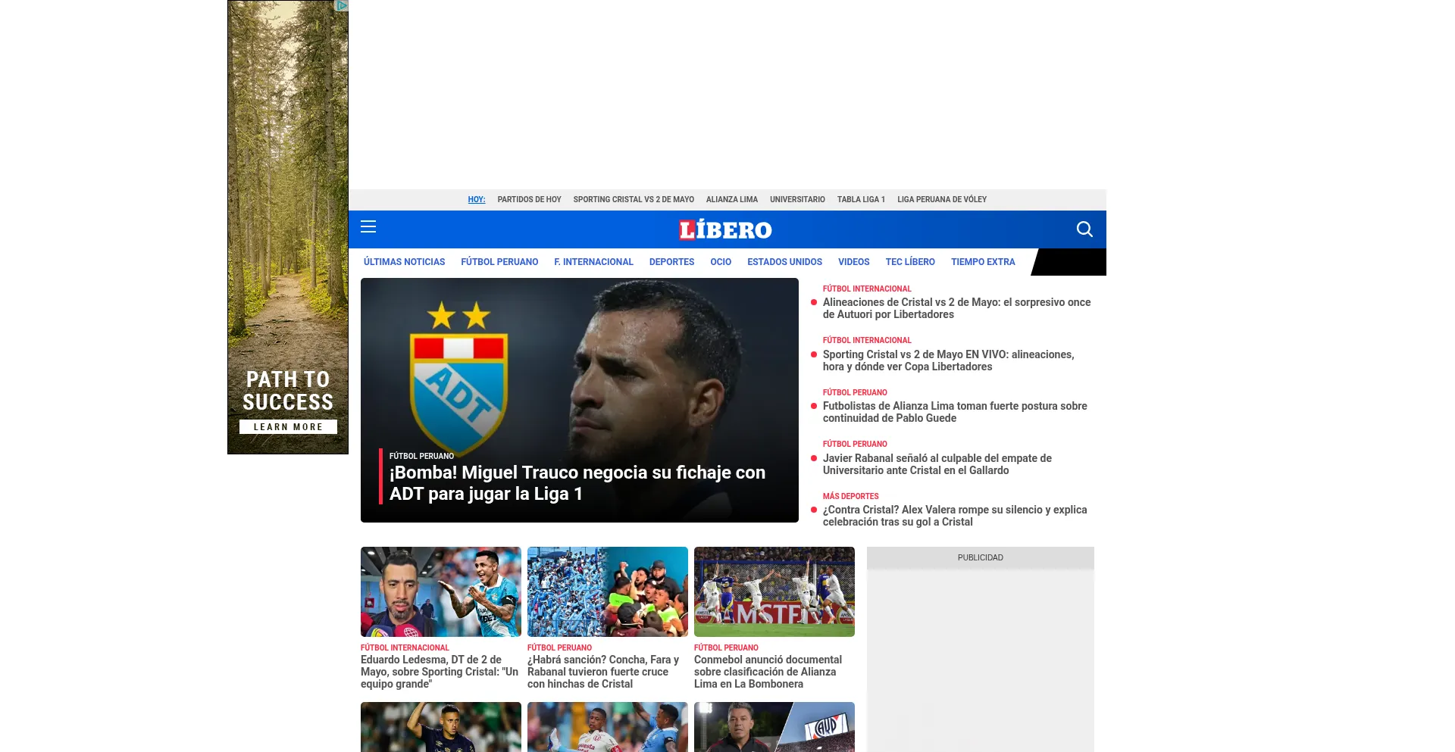Go to Fútbol Peruano section
This screenshot has width=1455, height=752.
499,262
